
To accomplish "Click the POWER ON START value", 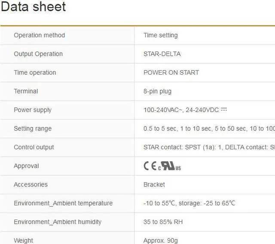I will [x=171, y=72].
